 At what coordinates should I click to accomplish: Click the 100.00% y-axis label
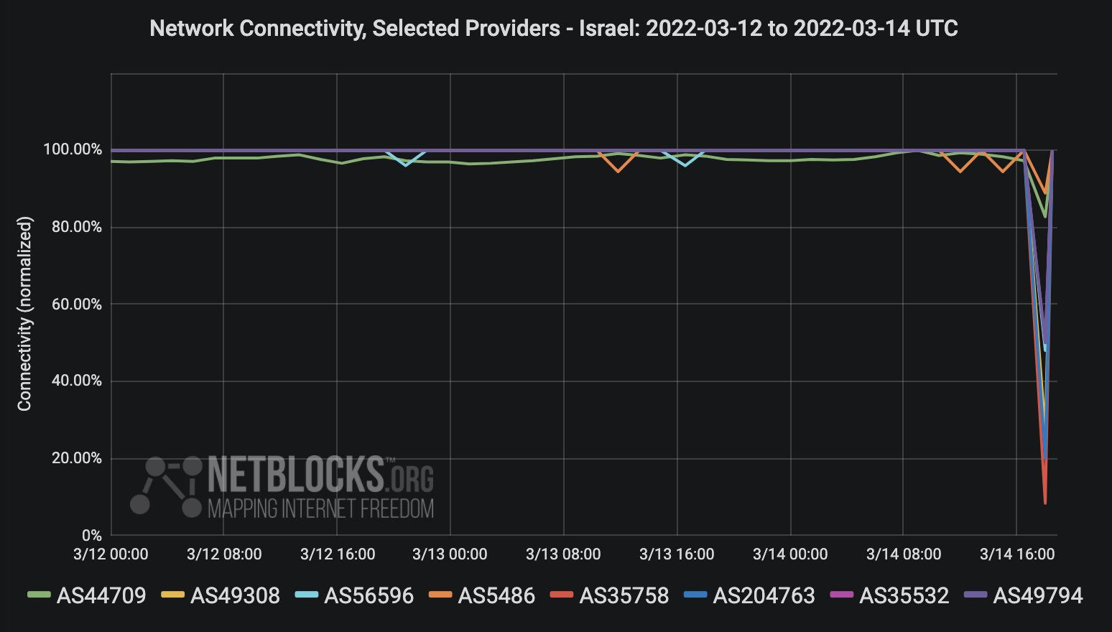tap(73, 150)
